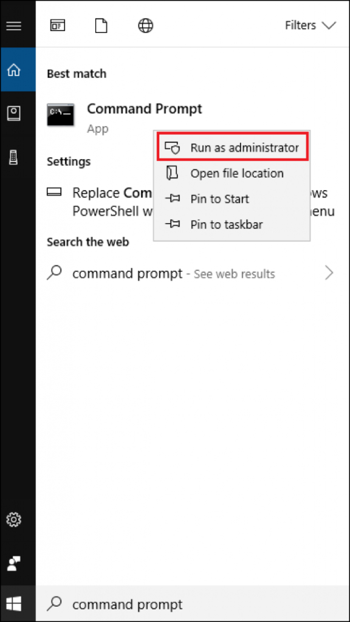Pin Command Prompt to Start
Image resolution: width=350 pixels, height=622 pixels.
pos(219,199)
